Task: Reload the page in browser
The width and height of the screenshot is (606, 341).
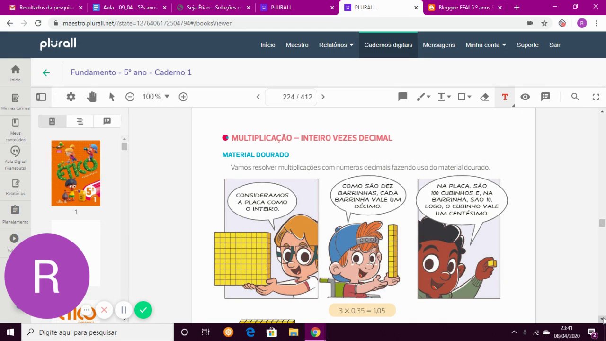Action: pos(38,23)
